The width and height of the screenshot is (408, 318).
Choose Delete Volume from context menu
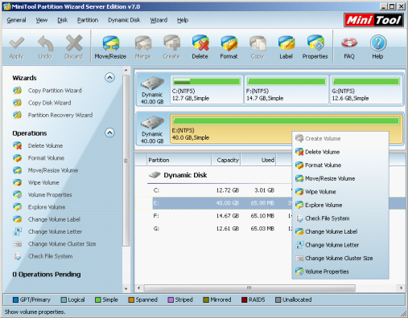tap(340, 152)
